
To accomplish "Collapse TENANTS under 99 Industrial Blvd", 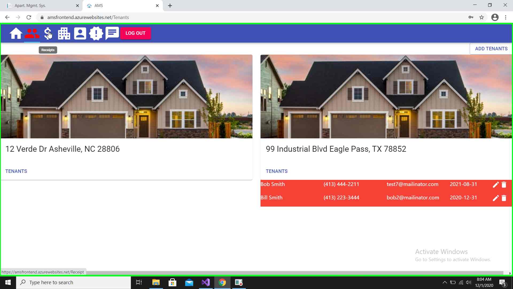I will (277, 171).
